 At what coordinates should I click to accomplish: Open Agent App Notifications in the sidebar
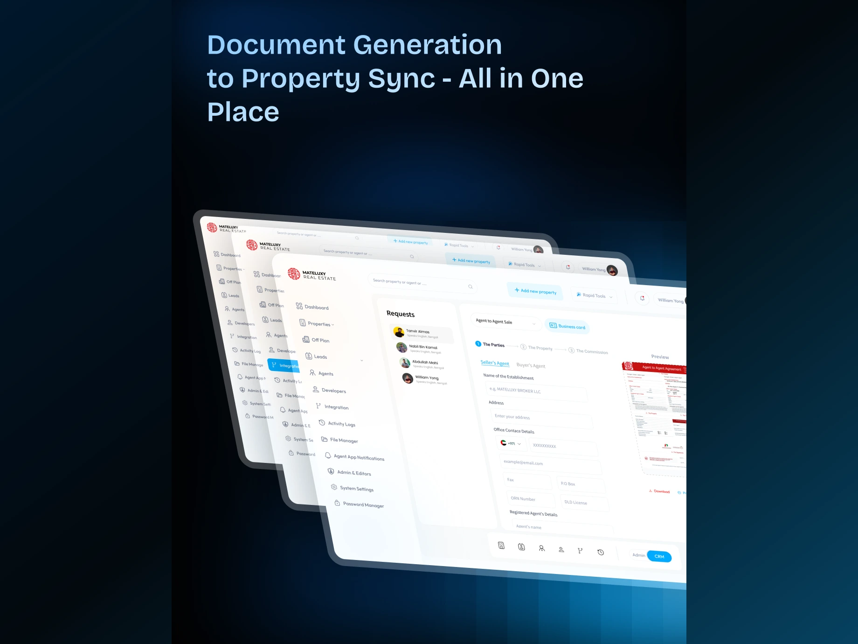355,457
